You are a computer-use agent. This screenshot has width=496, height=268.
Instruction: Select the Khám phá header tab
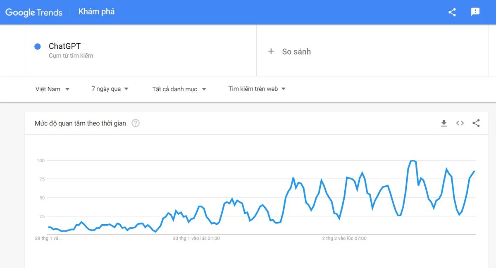(97, 12)
